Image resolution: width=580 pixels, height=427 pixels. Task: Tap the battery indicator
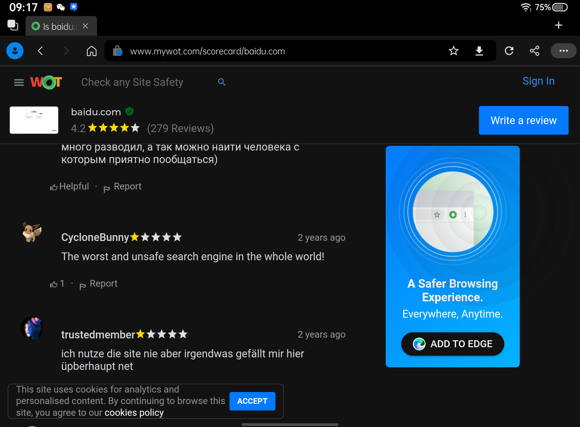pyautogui.click(x=560, y=7)
